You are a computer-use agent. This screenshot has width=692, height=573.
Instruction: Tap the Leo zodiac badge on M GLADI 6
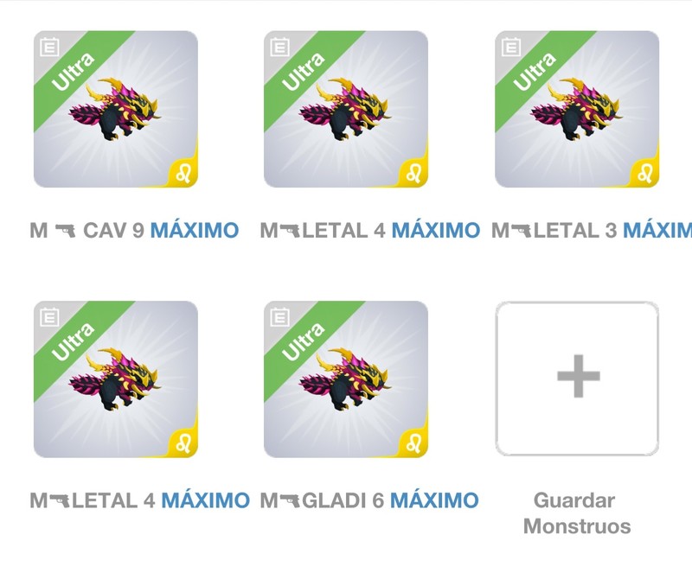(x=413, y=444)
